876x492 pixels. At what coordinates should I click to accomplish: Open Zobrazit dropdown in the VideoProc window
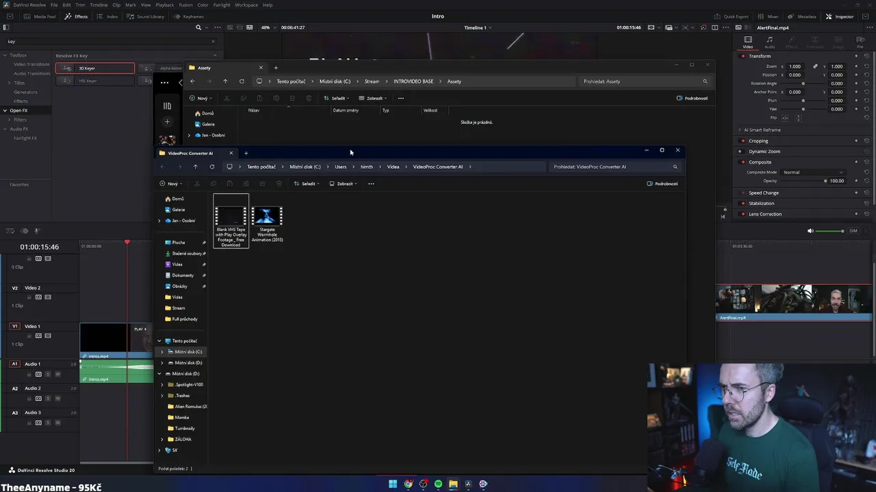pos(344,184)
